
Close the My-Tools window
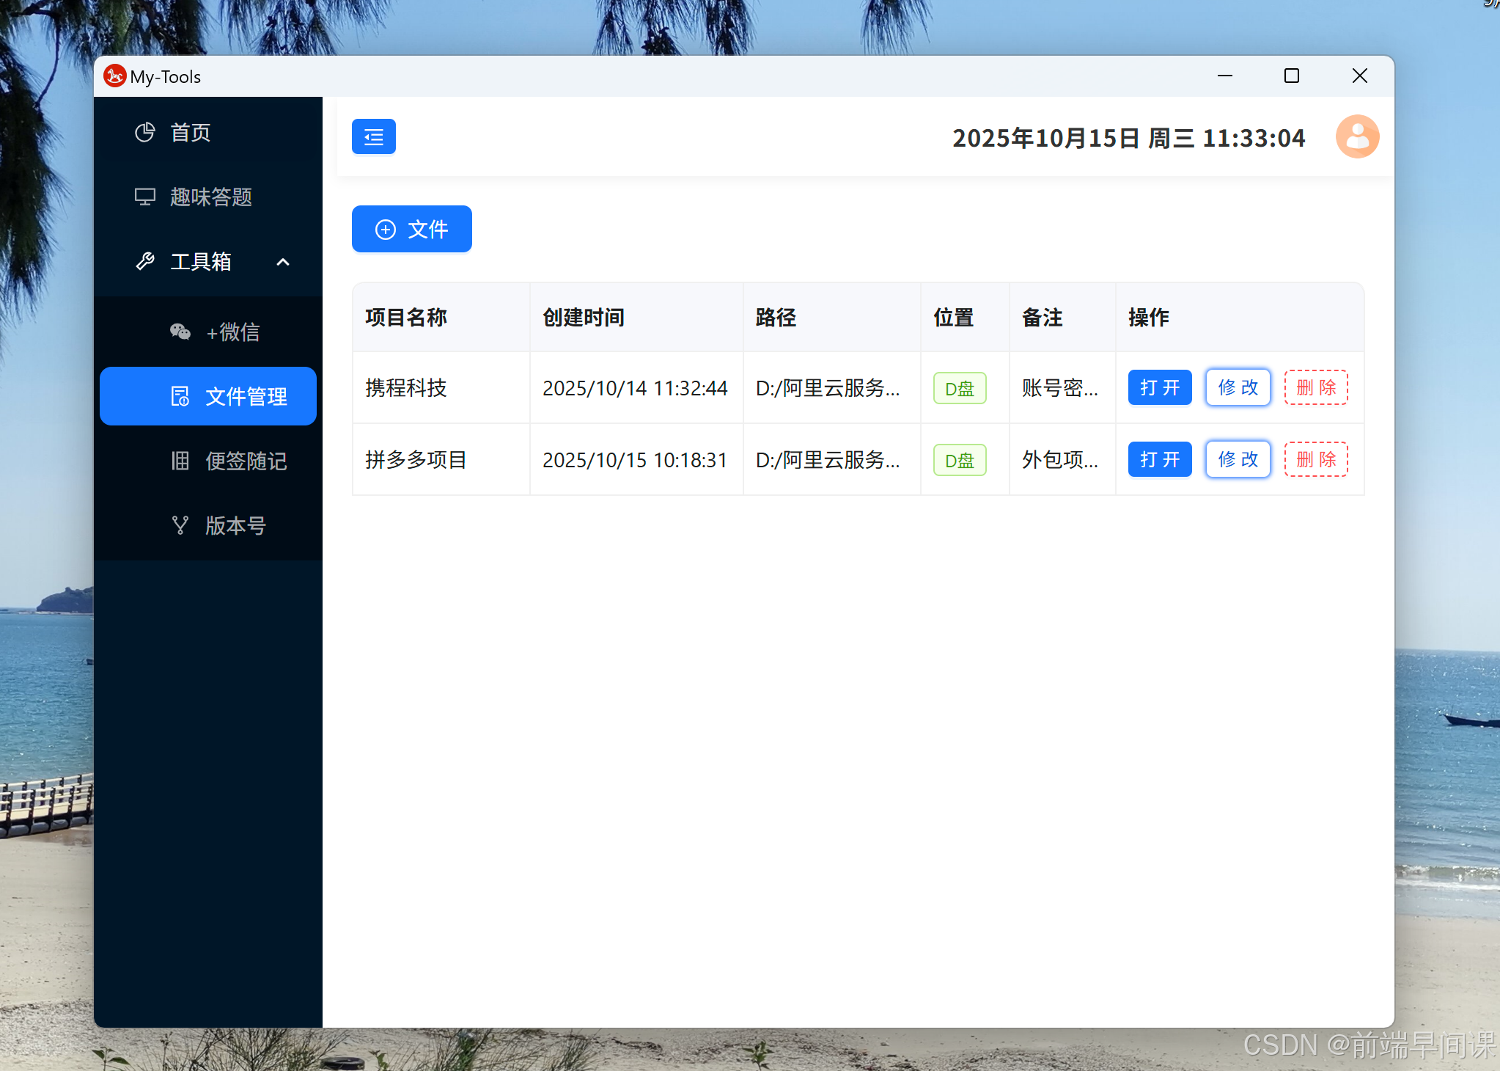click(x=1359, y=76)
